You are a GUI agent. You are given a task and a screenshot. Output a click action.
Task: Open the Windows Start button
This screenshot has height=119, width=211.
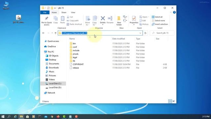(3, 117)
